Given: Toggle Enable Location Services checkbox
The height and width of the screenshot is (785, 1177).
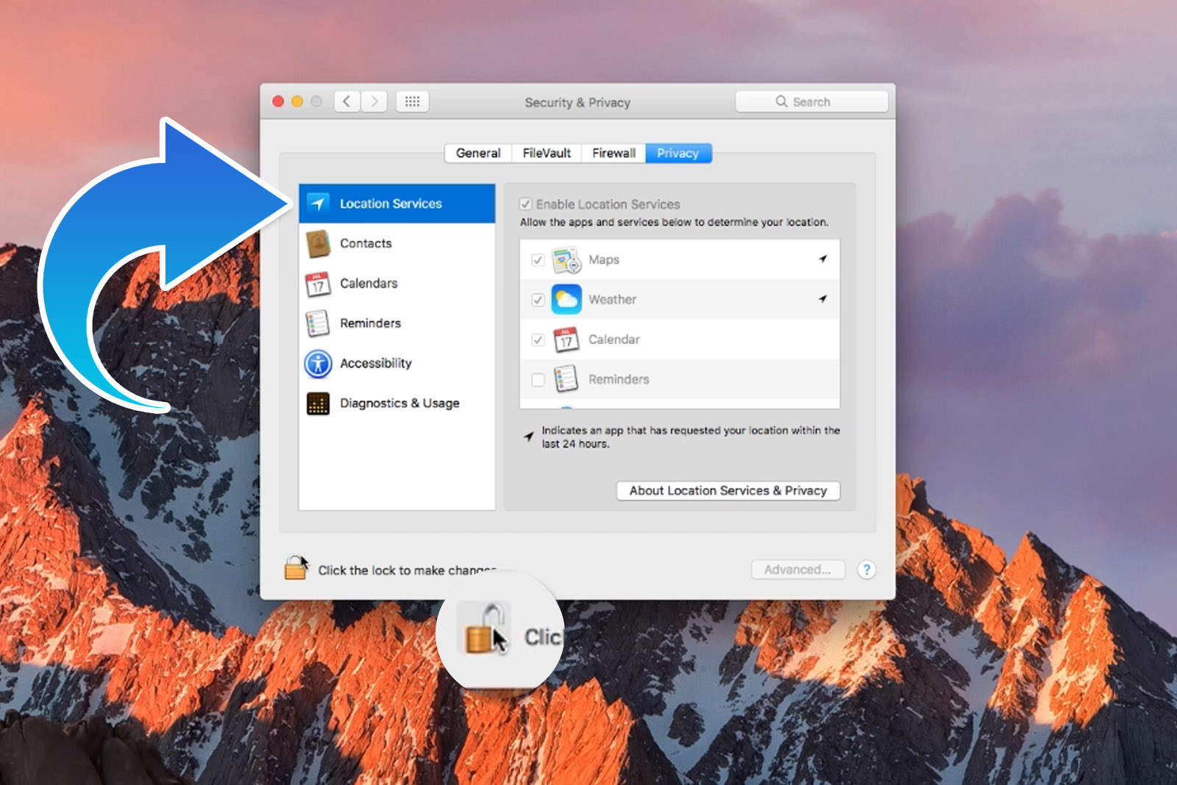Looking at the screenshot, I should coord(526,204).
